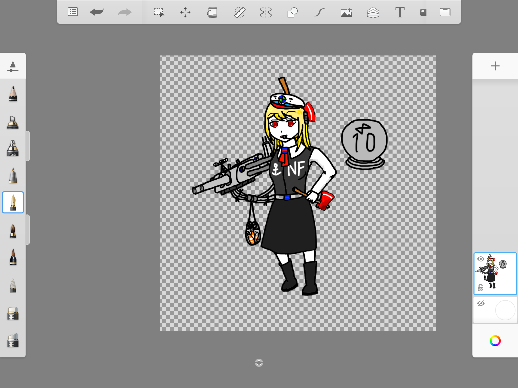The height and width of the screenshot is (388, 518).
Task: Enable the Symmetry drawing mode
Action: pyautogui.click(x=266, y=12)
